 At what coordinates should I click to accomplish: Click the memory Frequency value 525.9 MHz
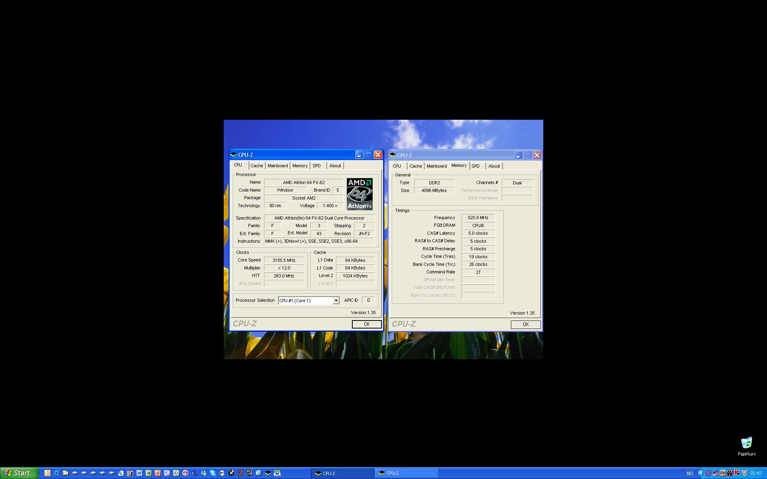(x=478, y=218)
